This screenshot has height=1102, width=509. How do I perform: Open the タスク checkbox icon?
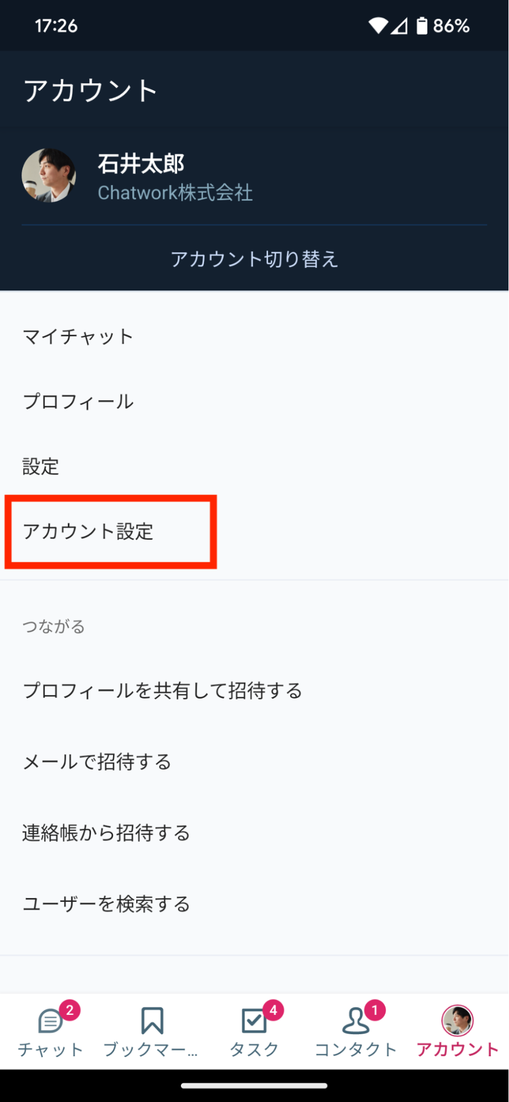click(254, 1020)
